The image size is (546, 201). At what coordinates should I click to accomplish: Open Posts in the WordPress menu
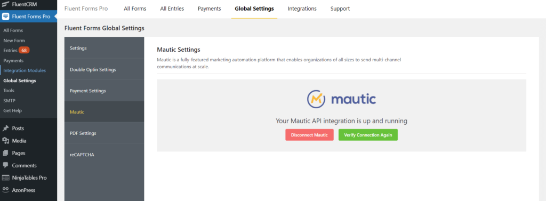(x=18, y=128)
